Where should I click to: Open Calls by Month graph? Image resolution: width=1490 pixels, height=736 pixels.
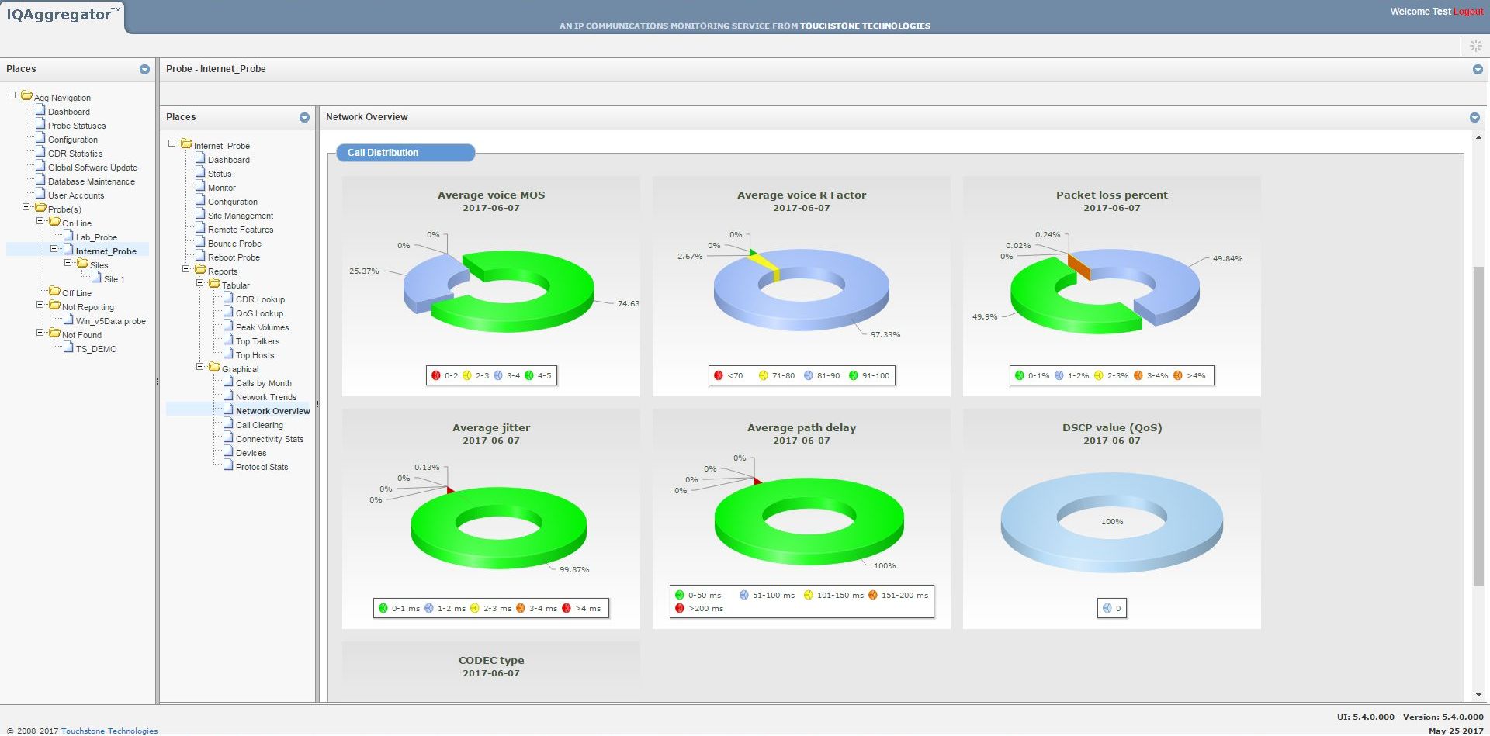(x=264, y=383)
